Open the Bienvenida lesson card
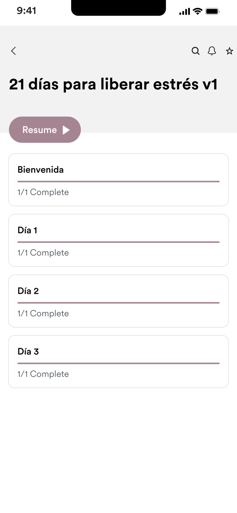Image resolution: width=237 pixels, height=513 pixels. pyautogui.click(x=118, y=180)
